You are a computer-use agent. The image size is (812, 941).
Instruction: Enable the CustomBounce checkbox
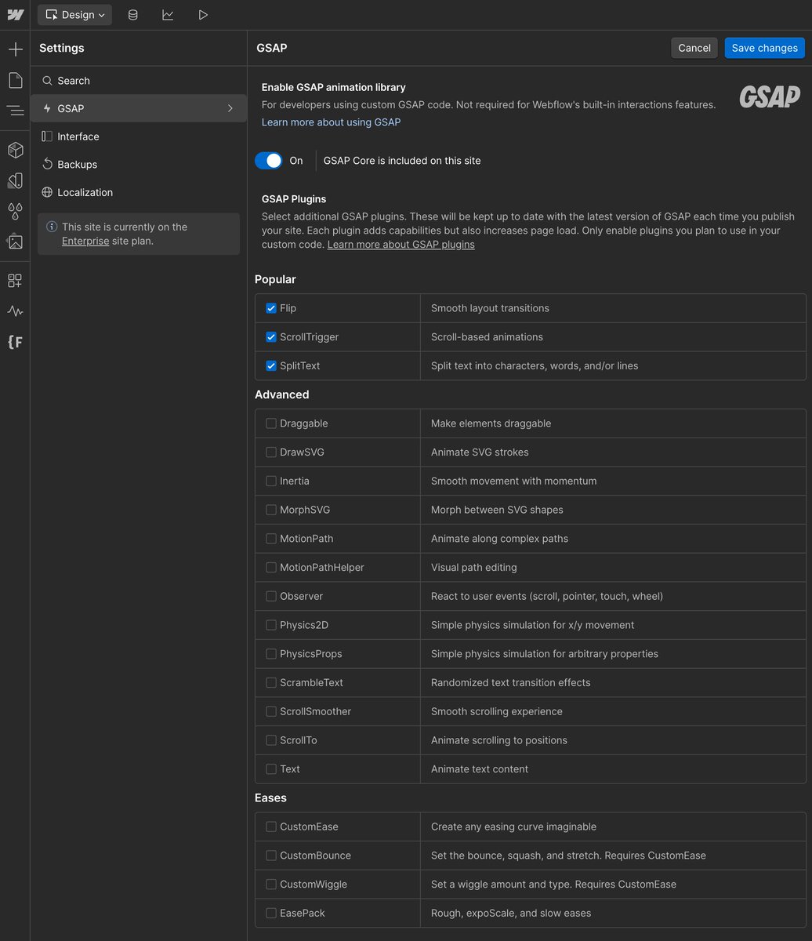(271, 856)
